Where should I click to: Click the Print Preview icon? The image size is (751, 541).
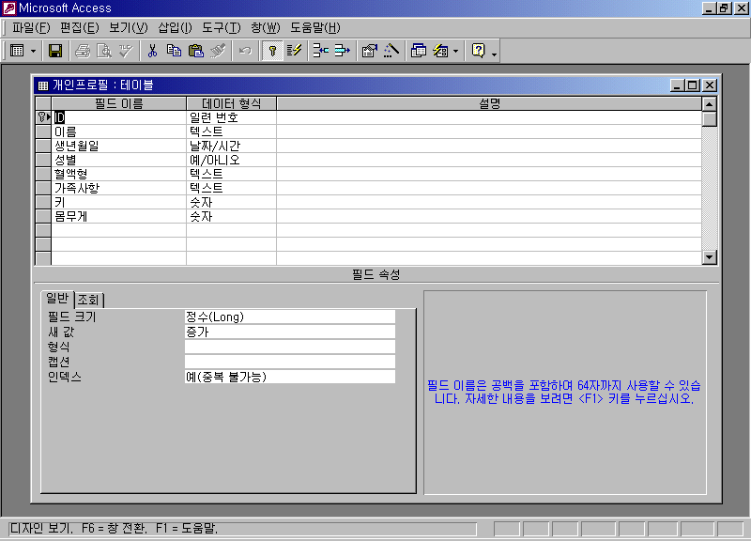click(104, 51)
